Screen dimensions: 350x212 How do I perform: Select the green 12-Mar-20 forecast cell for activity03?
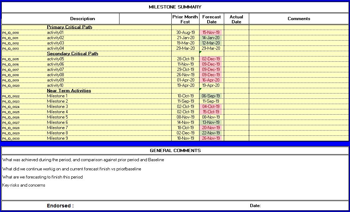(x=211, y=43)
